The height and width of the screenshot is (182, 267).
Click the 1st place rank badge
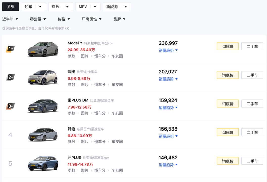[10, 49]
